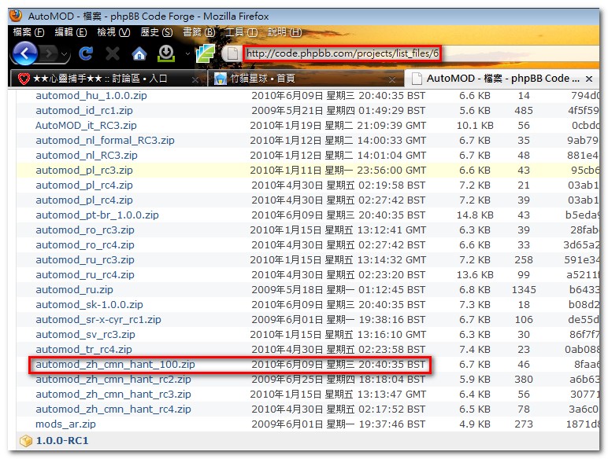Open the 檔案 (F) menu

[28, 32]
